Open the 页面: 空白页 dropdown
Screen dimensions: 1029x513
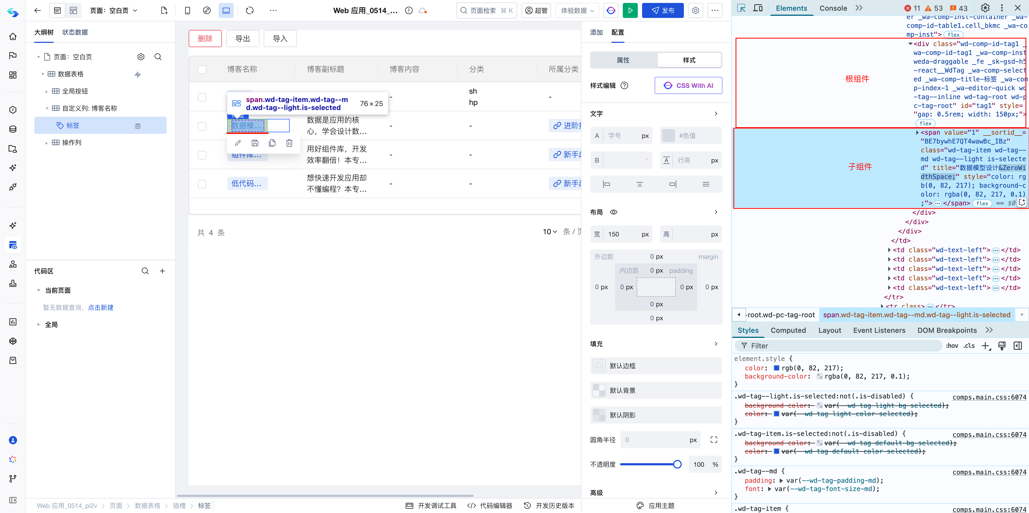coord(113,11)
